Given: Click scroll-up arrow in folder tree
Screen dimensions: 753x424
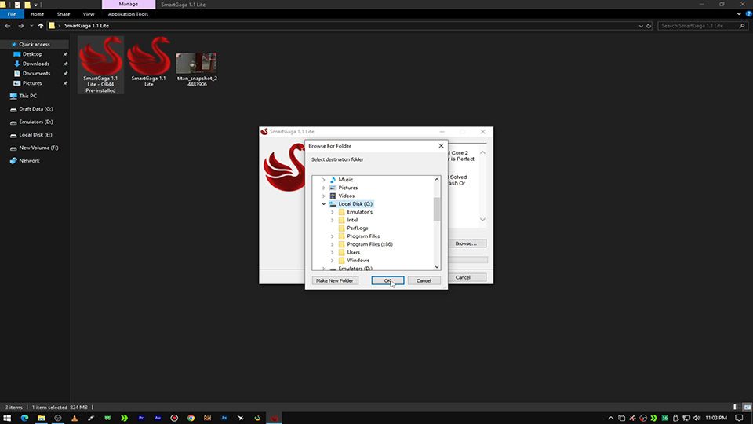Looking at the screenshot, I should [x=437, y=180].
